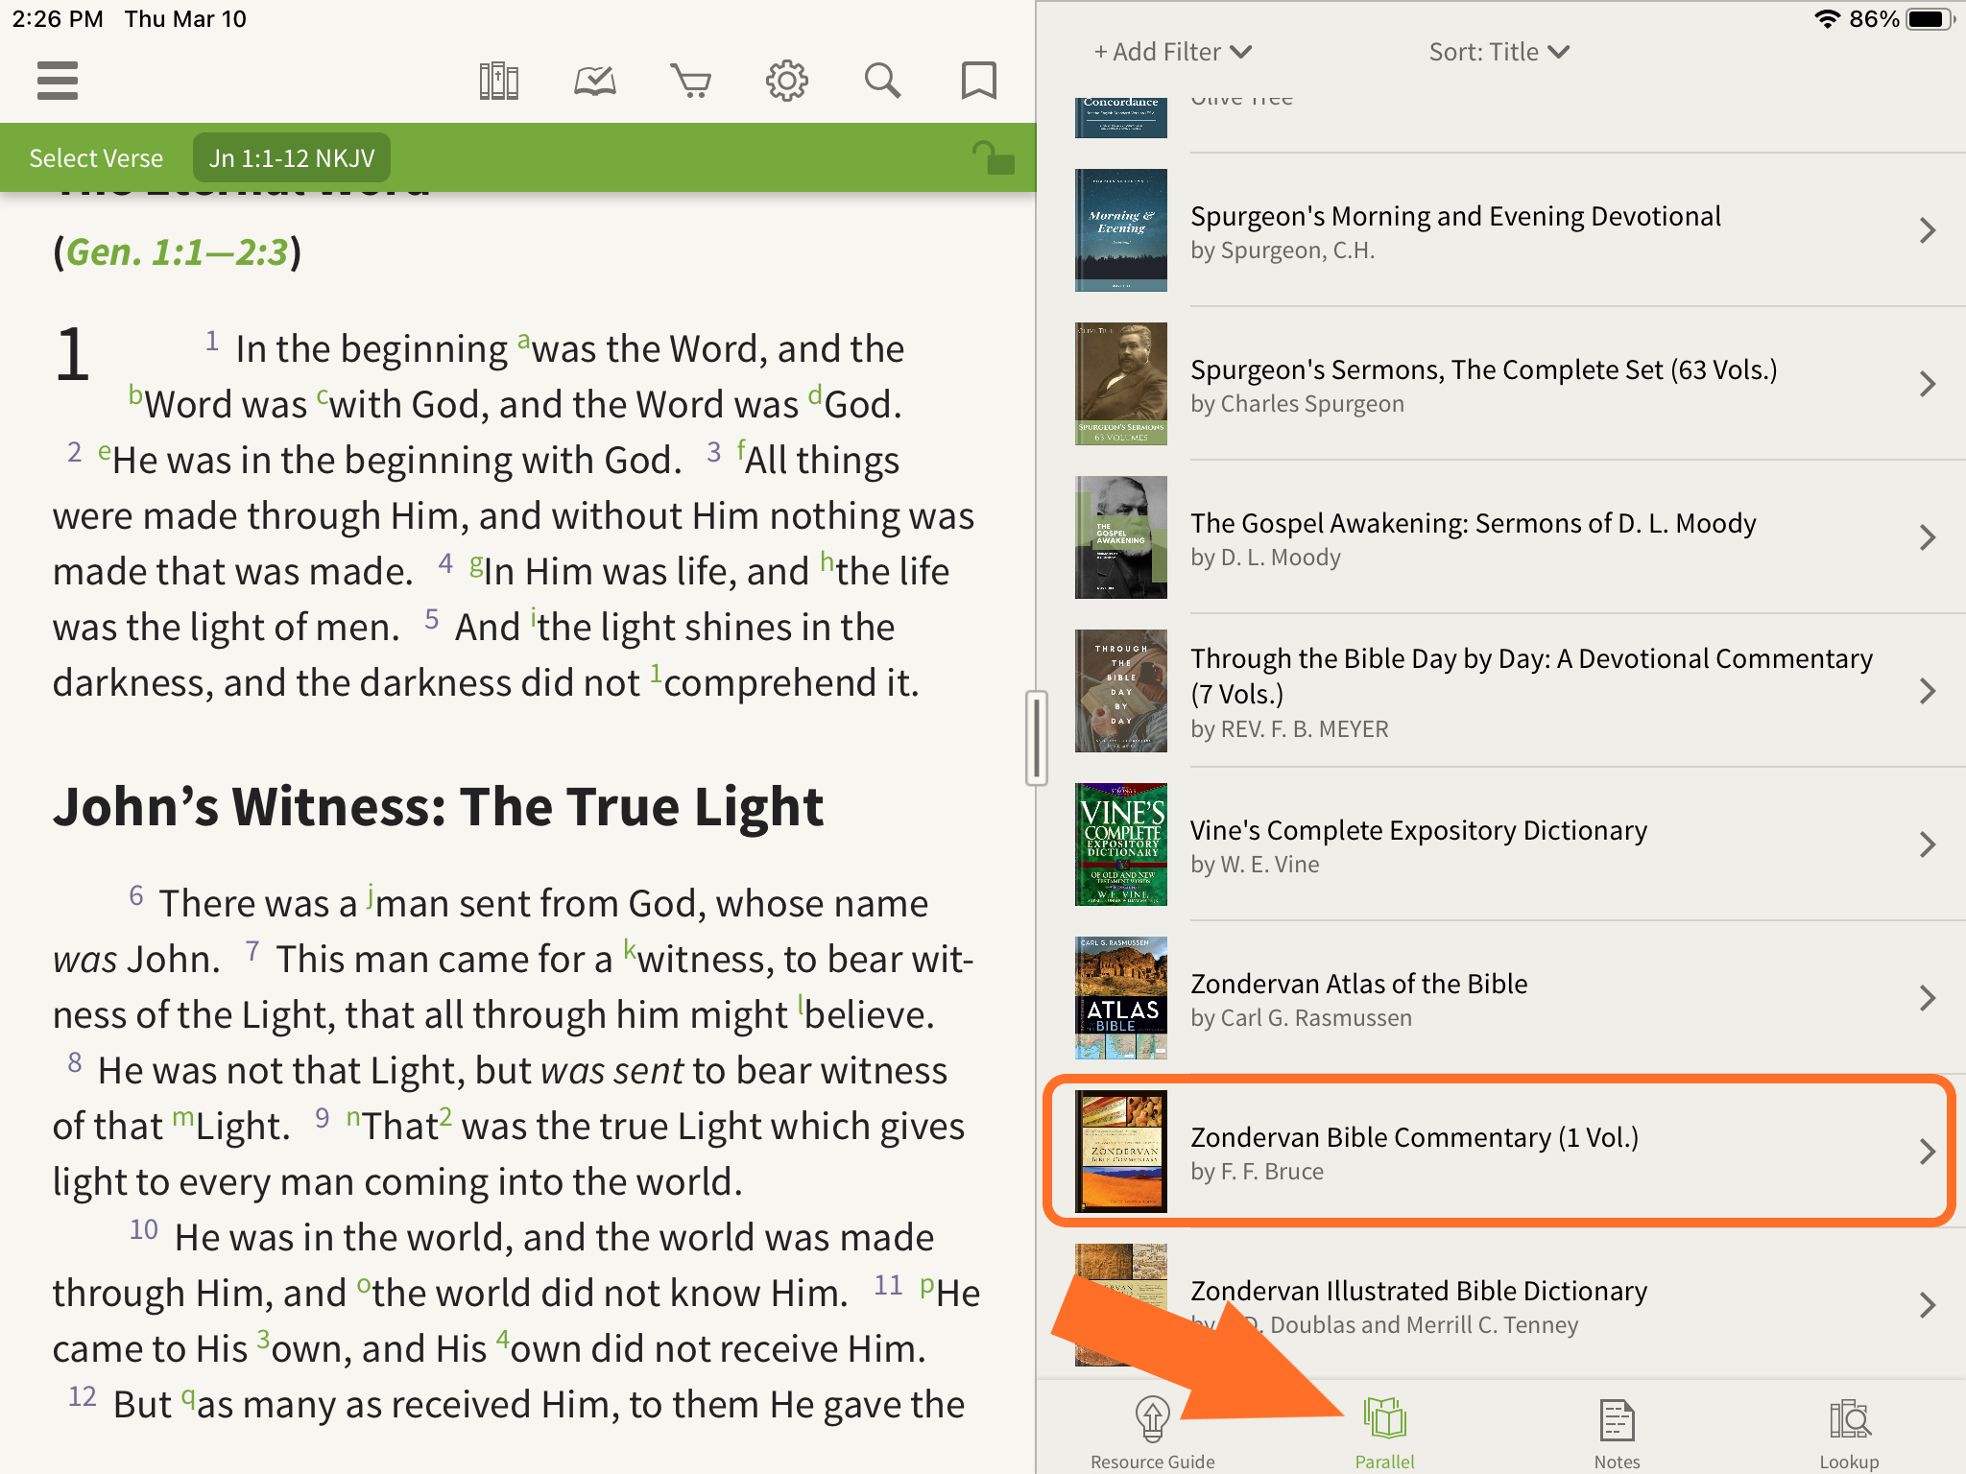Check the Wi-Fi status icon
Viewport: 1966px width, 1474px height.
click(x=1826, y=19)
